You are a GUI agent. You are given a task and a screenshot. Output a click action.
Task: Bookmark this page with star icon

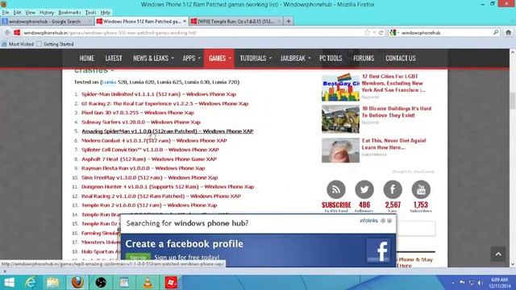coord(368,32)
